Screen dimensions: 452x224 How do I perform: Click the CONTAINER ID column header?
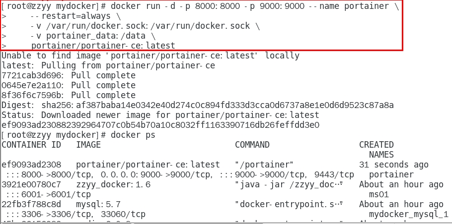(x=31, y=145)
